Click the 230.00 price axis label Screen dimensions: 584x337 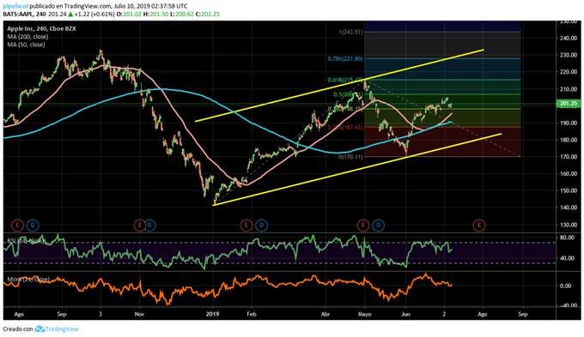569,55
